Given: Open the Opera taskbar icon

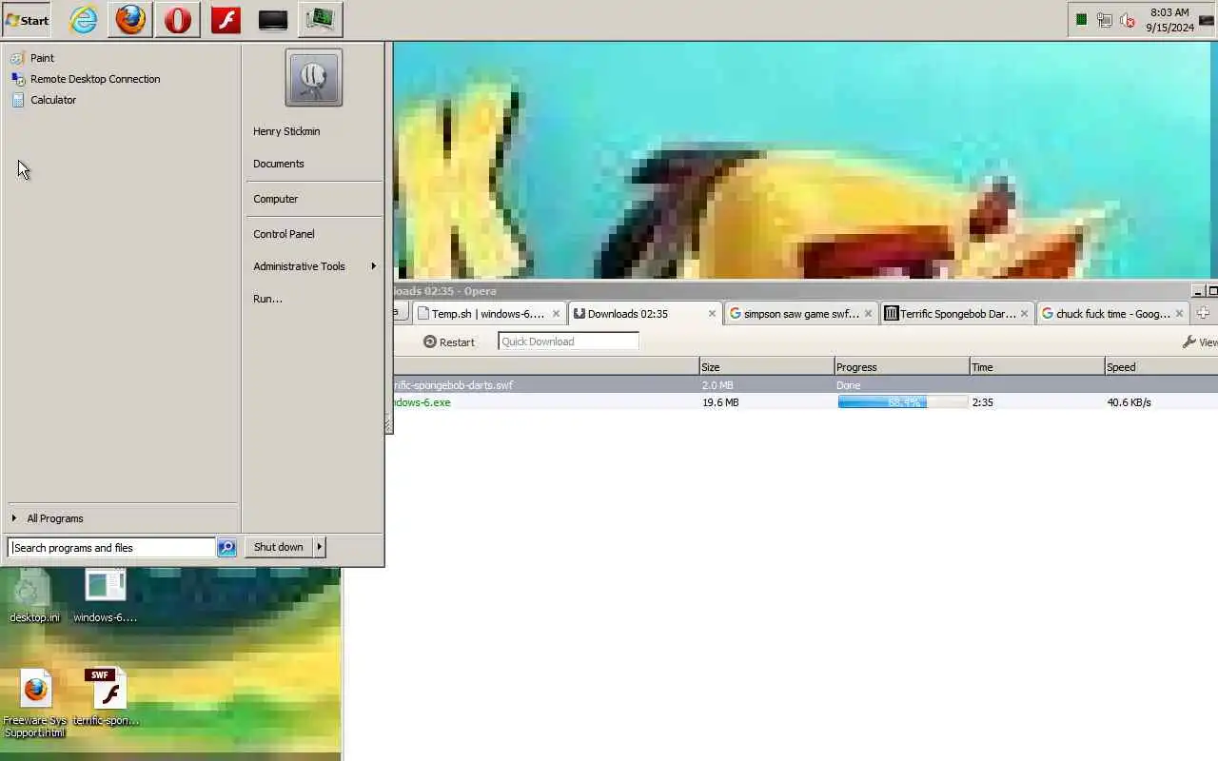Looking at the screenshot, I should (x=178, y=19).
